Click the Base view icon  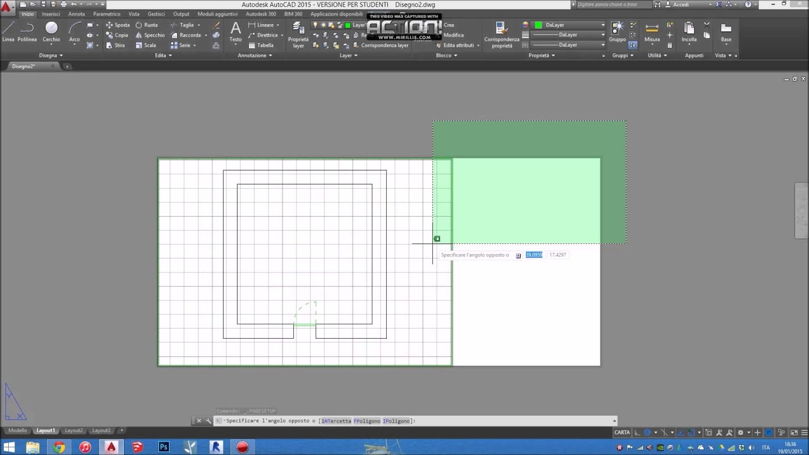pyautogui.click(x=726, y=32)
